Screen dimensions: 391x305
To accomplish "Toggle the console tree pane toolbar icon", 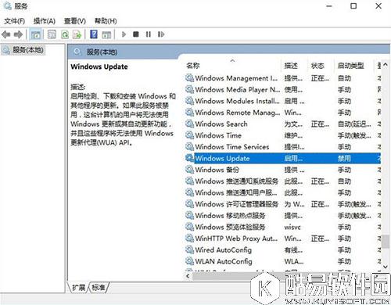I will tap(36, 34).
